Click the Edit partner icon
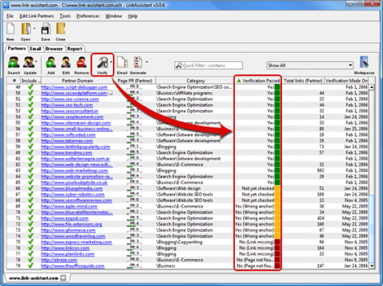 [x=66, y=62]
